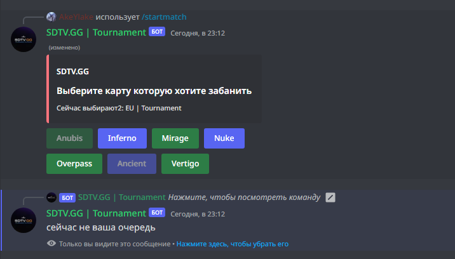Ban the Inferno map
The image size is (455, 259).
pyautogui.click(x=122, y=138)
